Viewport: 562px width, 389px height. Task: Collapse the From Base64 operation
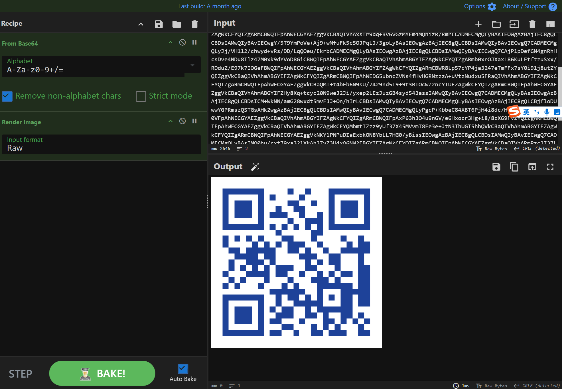pos(170,42)
